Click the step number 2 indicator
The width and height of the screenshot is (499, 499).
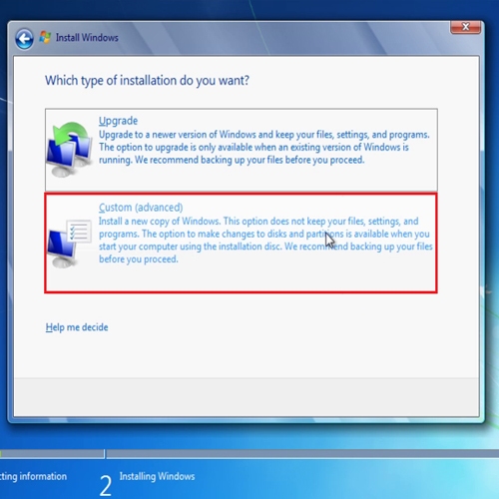tap(106, 486)
